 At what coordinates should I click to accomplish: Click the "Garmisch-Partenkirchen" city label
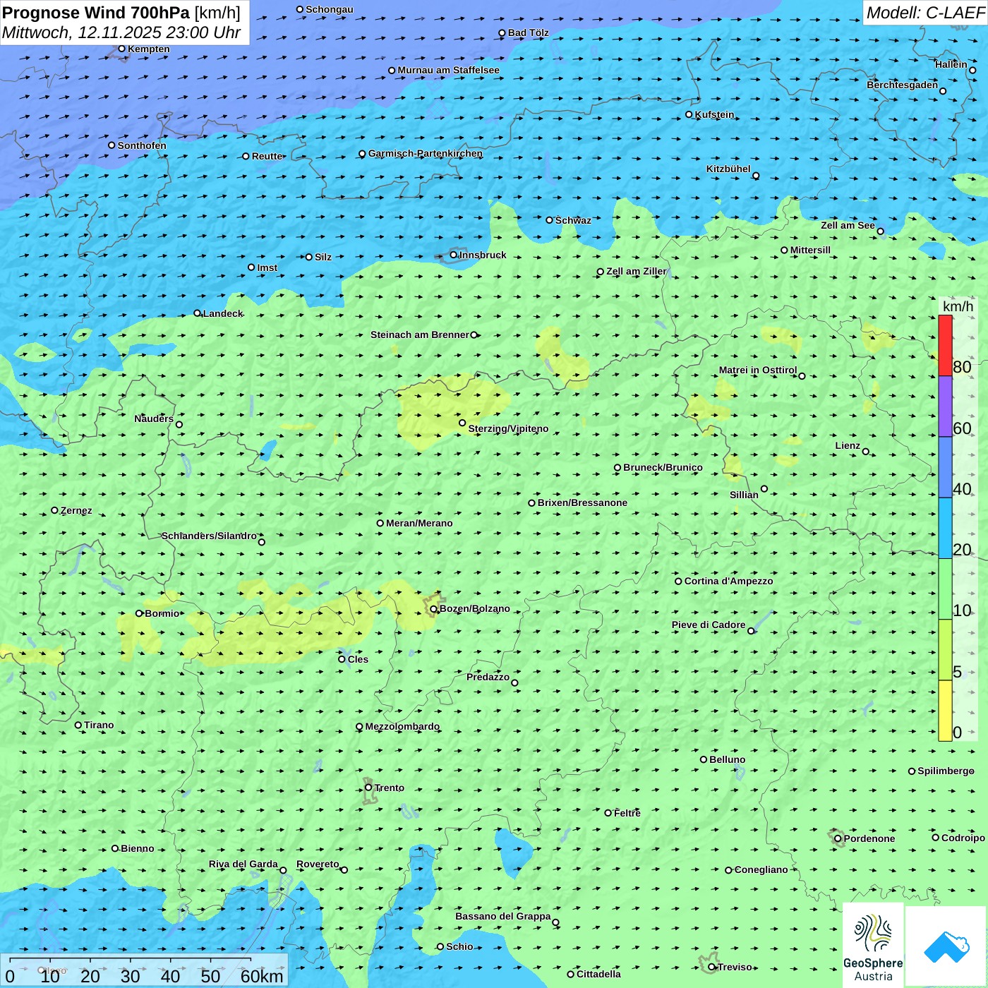(426, 153)
